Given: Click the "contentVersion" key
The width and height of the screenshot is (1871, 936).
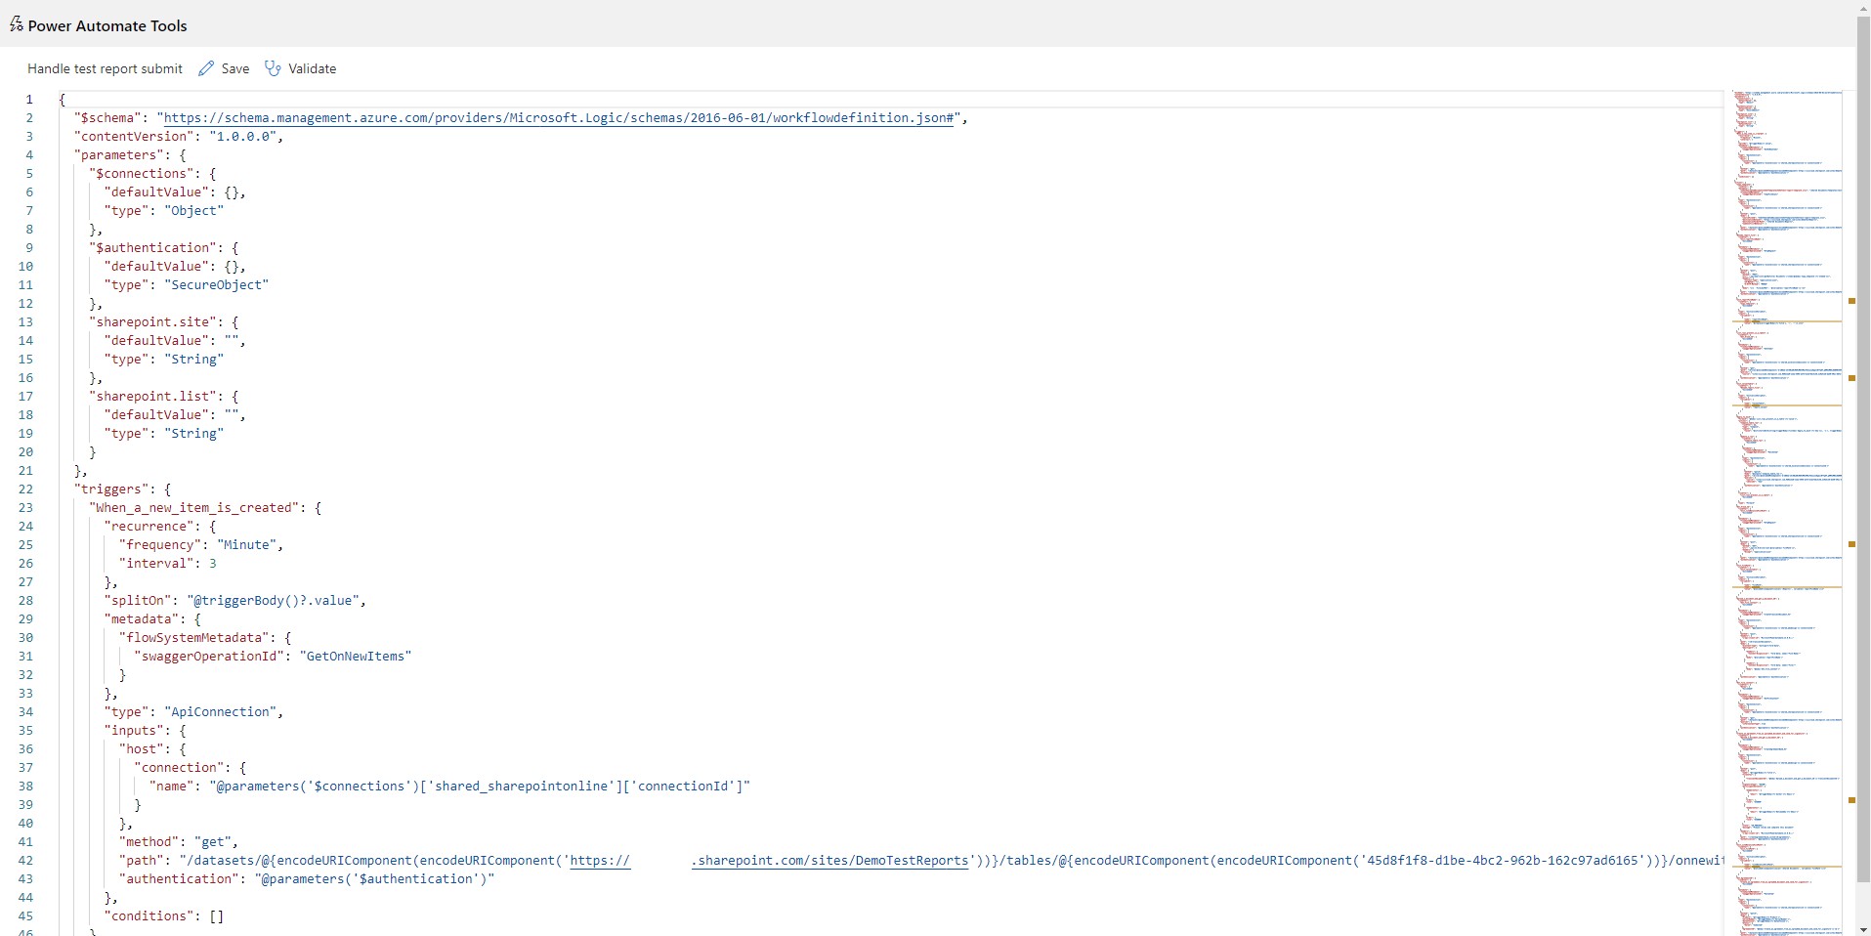Looking at the screenshot, I should pyautogui.click(x=134, y=136).
